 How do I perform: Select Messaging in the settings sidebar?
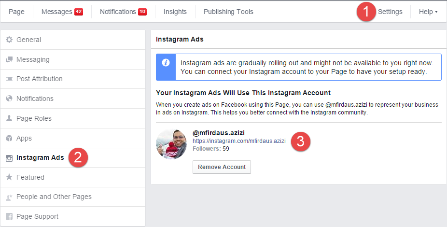(x=73, y=59)
